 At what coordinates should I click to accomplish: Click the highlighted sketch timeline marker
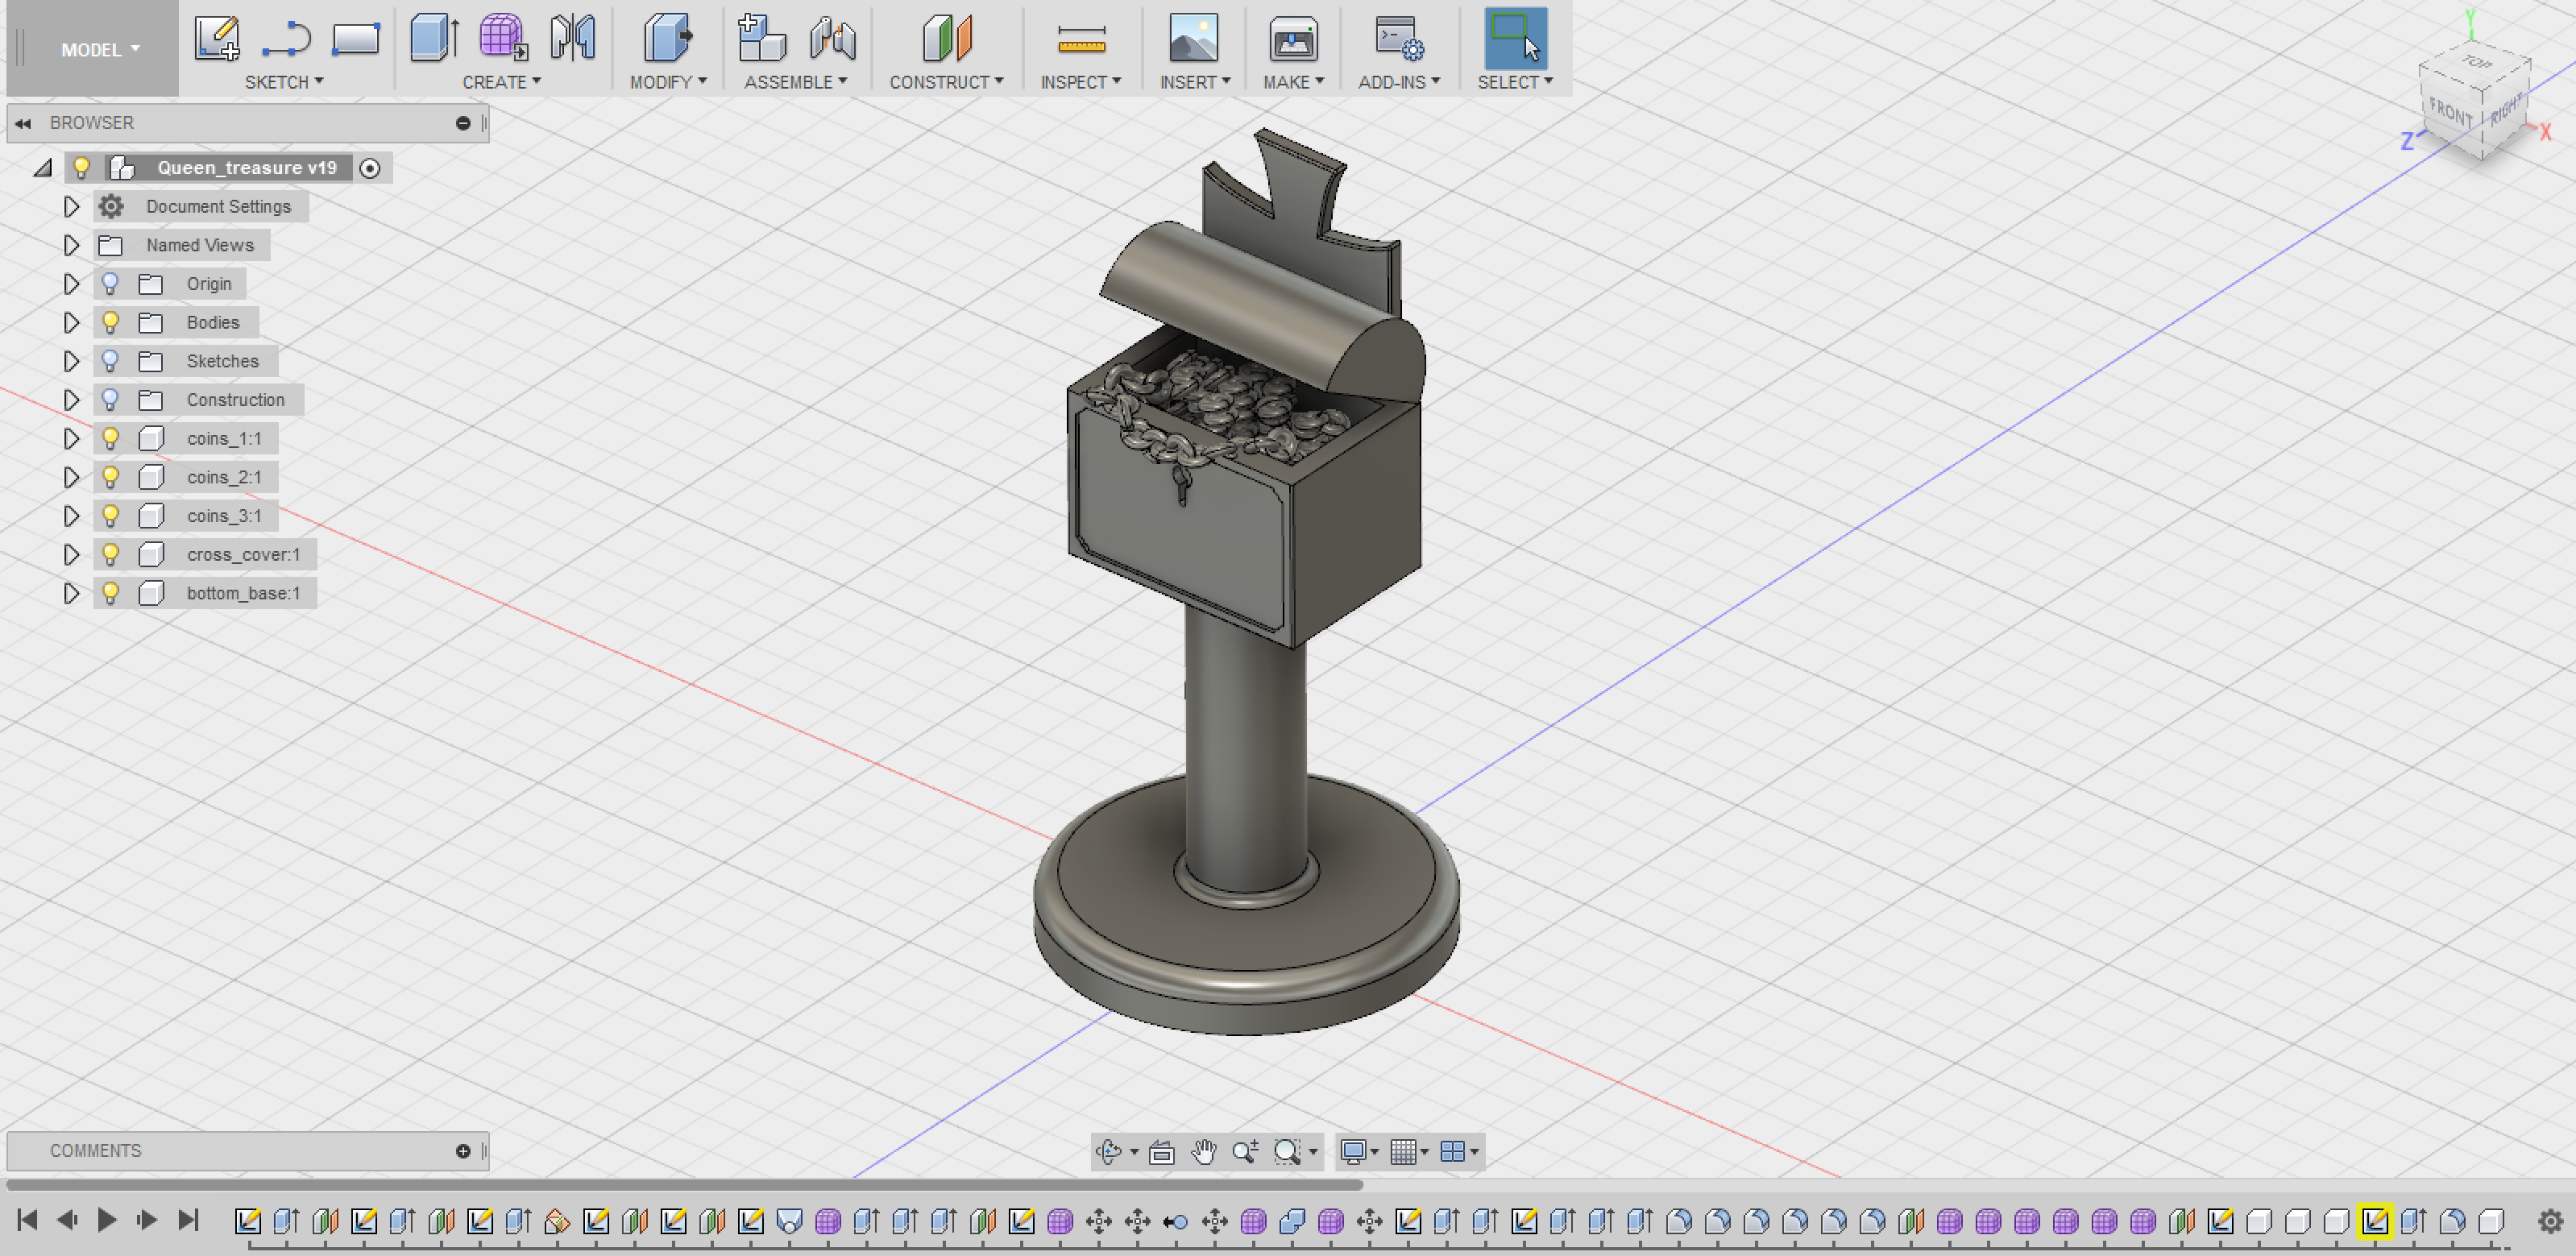click(x=2374, y=1220)
